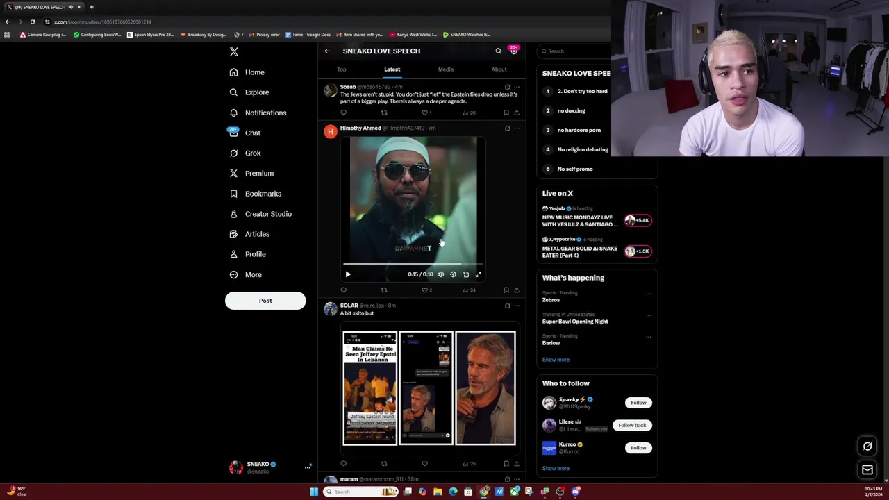
Task: Share Sosab's post
Action: pos(516,112)
